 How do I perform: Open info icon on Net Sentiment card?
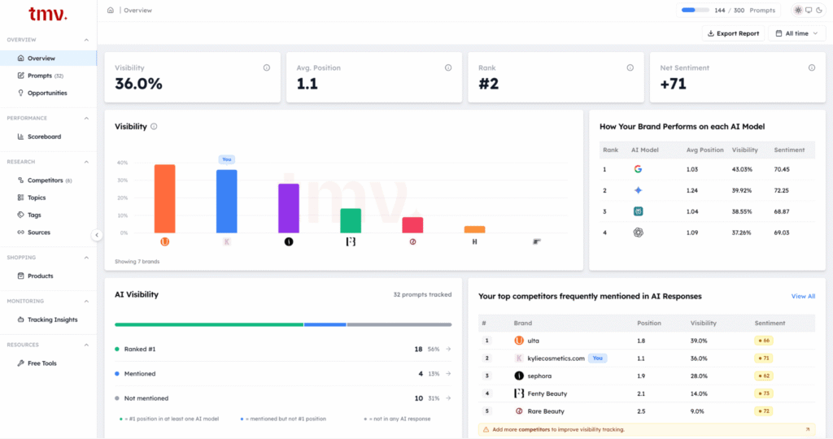click(812, 67)
